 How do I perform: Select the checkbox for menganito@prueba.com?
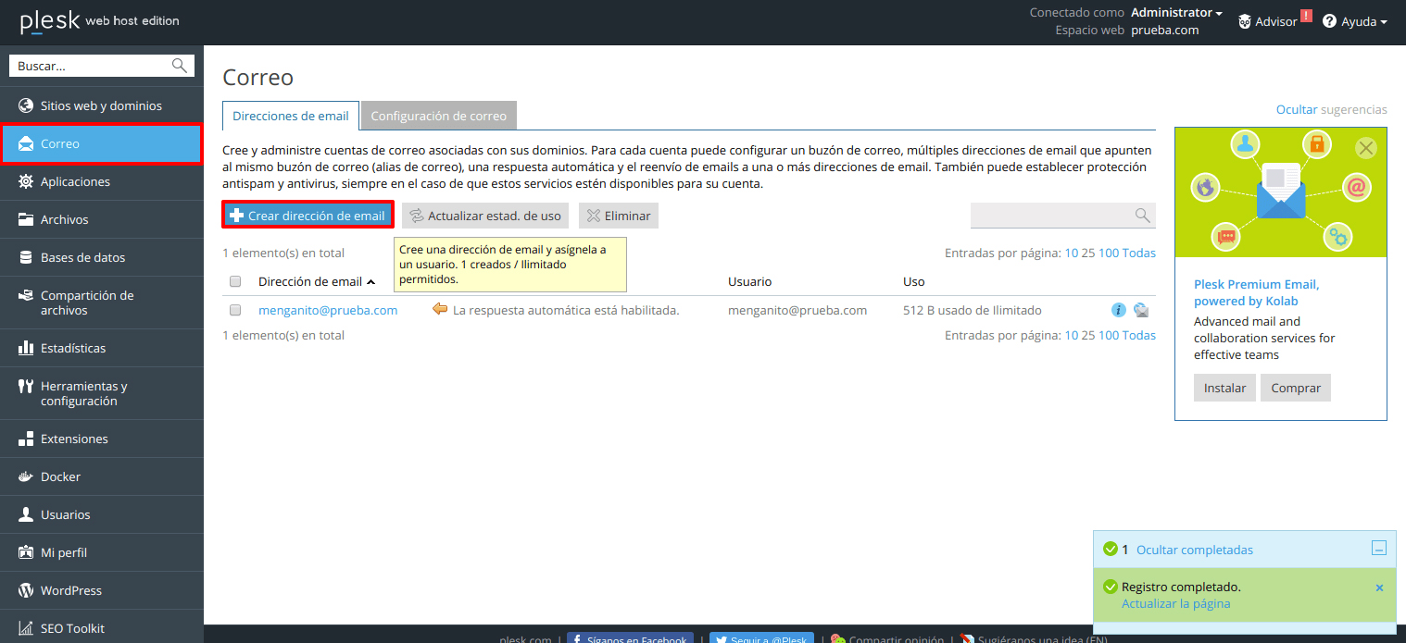tap(234, 310)
